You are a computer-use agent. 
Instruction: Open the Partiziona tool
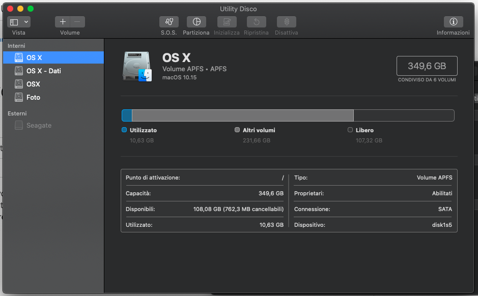coord(196,22)
